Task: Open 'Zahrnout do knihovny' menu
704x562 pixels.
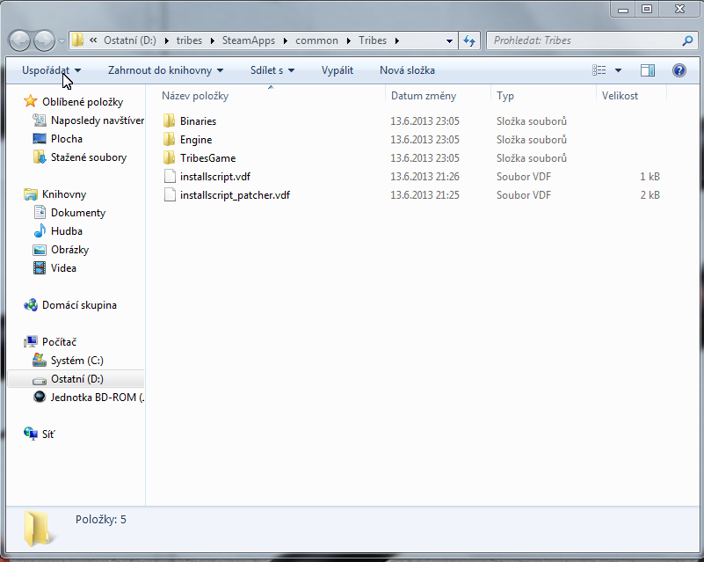Action: (165, 70)
